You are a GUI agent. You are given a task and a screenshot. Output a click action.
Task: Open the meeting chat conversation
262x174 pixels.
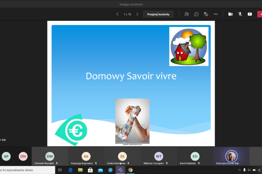click(196, 14)
